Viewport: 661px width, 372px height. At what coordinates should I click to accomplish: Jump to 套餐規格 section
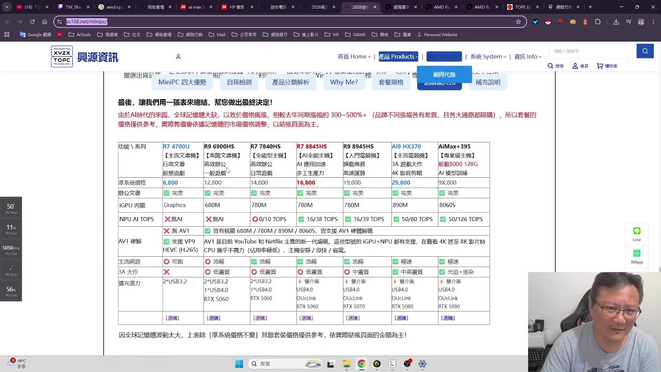391,82
